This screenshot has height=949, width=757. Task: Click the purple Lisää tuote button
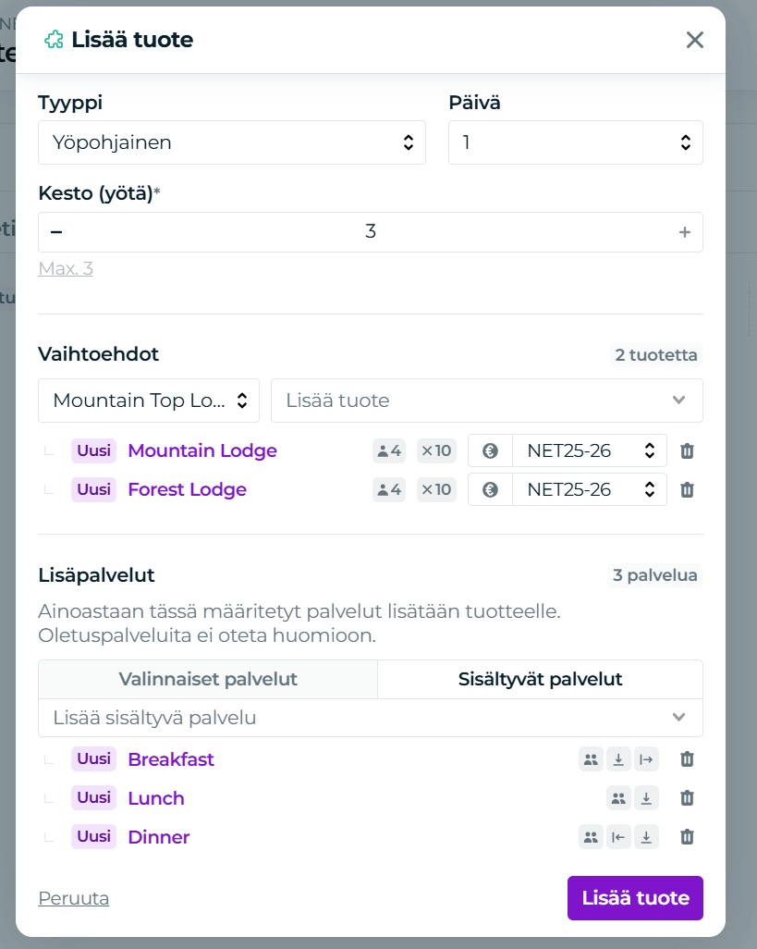pyautogui.click(x=636, y=898)
